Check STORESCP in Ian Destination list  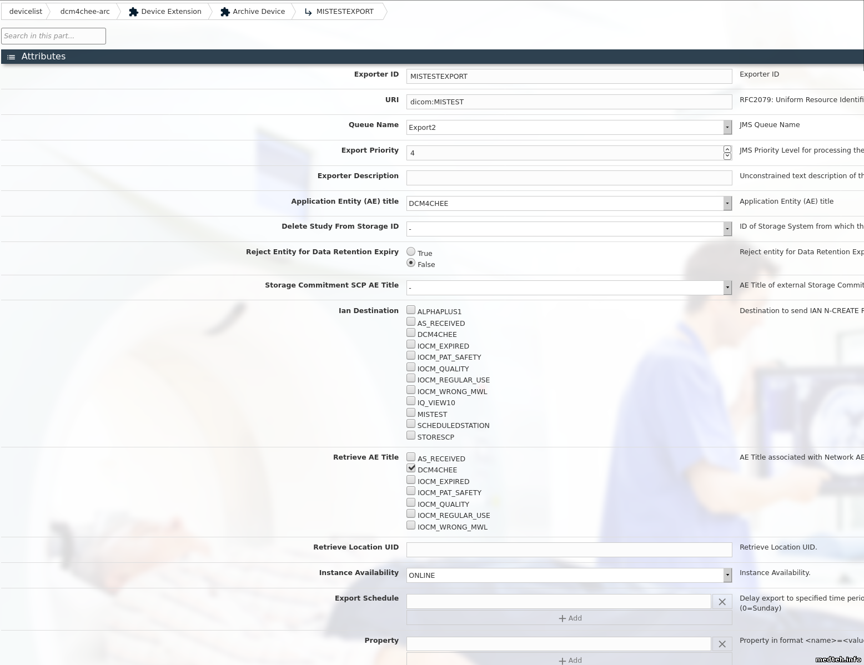(411, 436)
